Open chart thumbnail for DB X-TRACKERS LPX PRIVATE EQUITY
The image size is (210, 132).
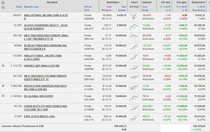134,78
